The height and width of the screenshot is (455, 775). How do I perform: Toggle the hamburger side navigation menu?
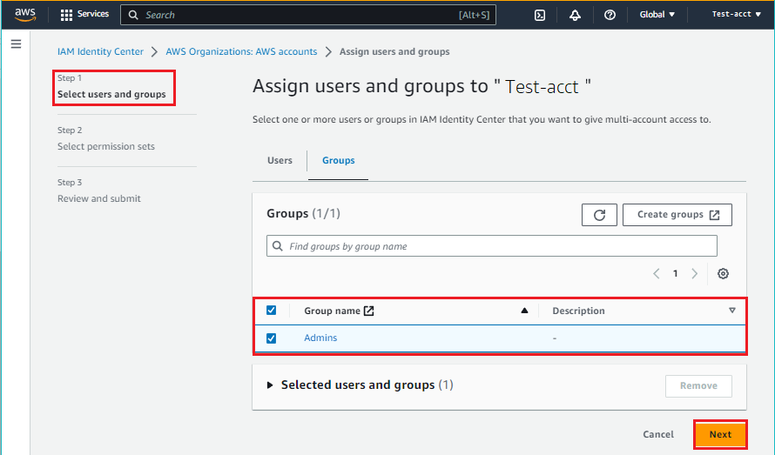pos(17,44)
